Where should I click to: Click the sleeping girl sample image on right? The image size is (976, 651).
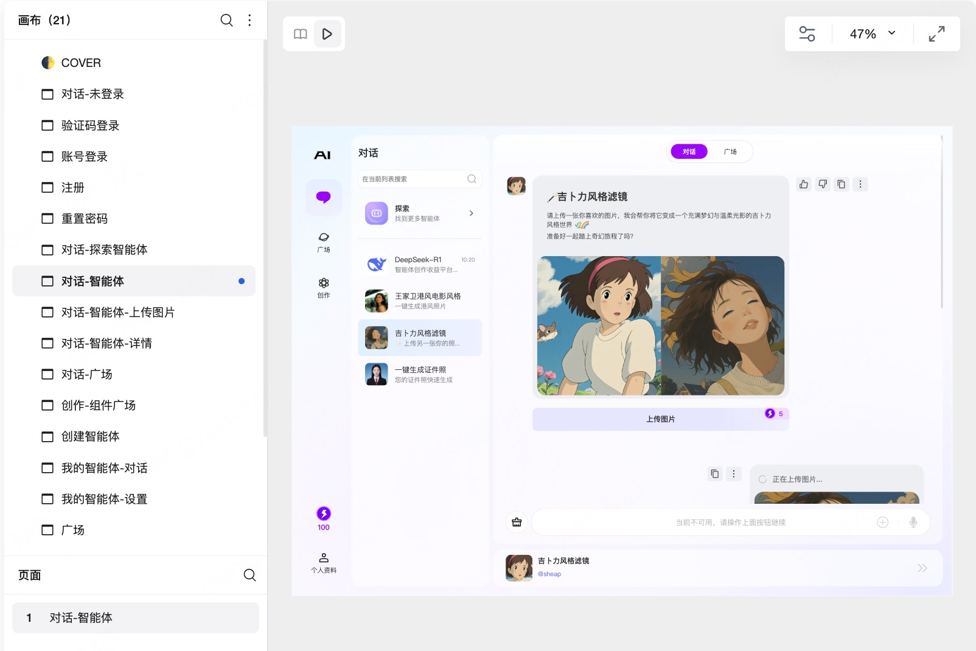click(723, 325)
